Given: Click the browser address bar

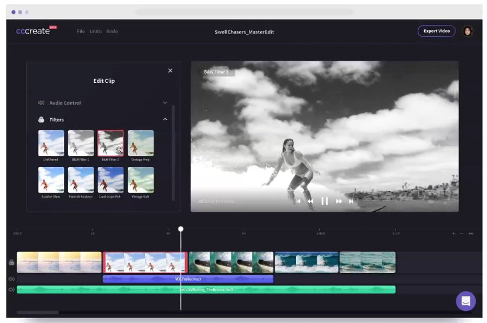Looking at the screenshot, I should [245, 12].
